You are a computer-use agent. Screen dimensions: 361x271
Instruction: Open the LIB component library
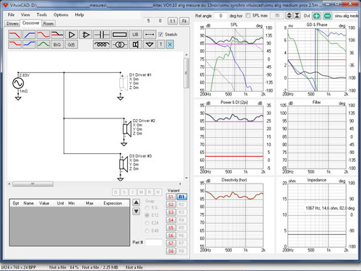pos(135,35)
